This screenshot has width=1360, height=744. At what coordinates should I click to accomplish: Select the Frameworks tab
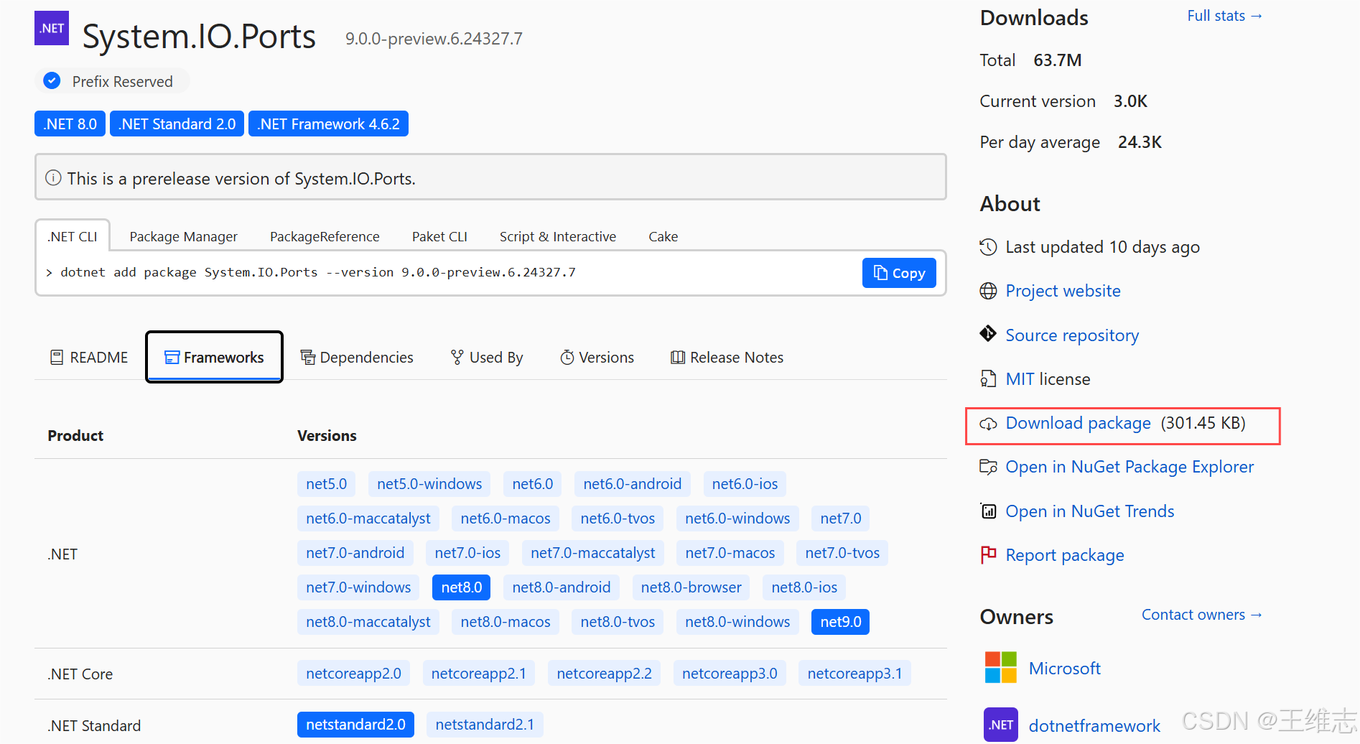(214, 357)
